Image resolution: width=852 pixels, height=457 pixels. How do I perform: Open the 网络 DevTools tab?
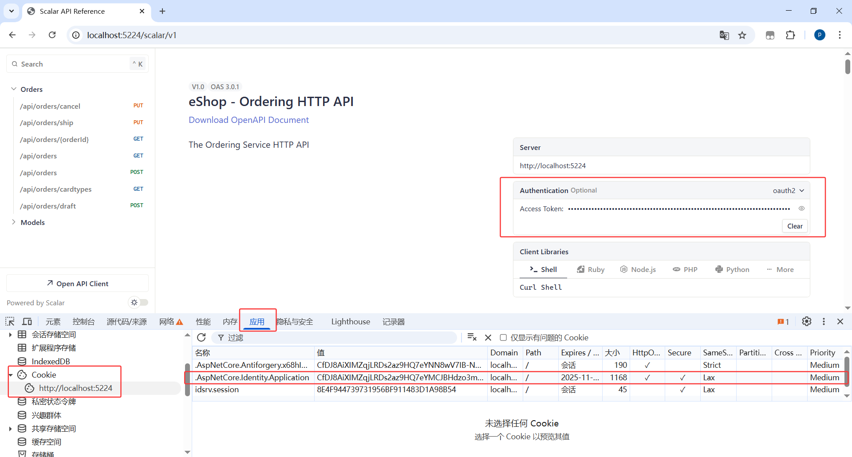[x=171, y=322]
